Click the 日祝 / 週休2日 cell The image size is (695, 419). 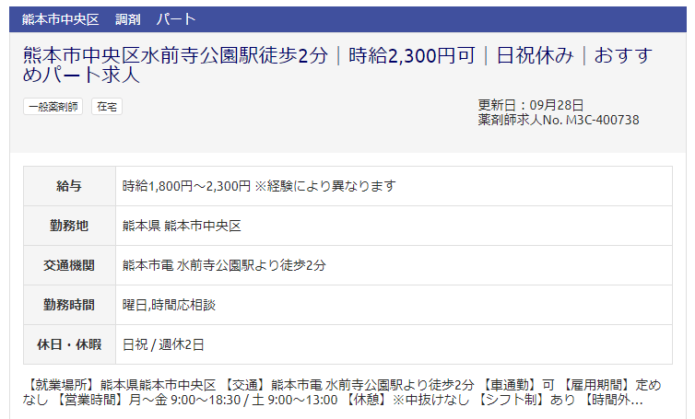(x=394, y=344)
